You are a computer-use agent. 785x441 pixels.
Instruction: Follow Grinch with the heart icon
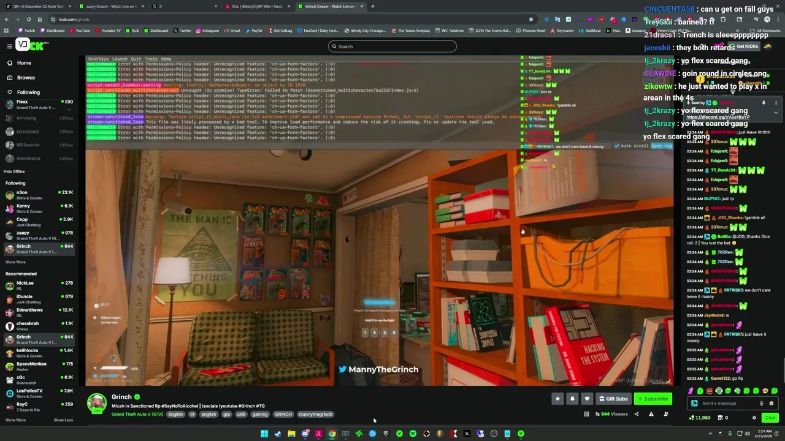[587, 399]
